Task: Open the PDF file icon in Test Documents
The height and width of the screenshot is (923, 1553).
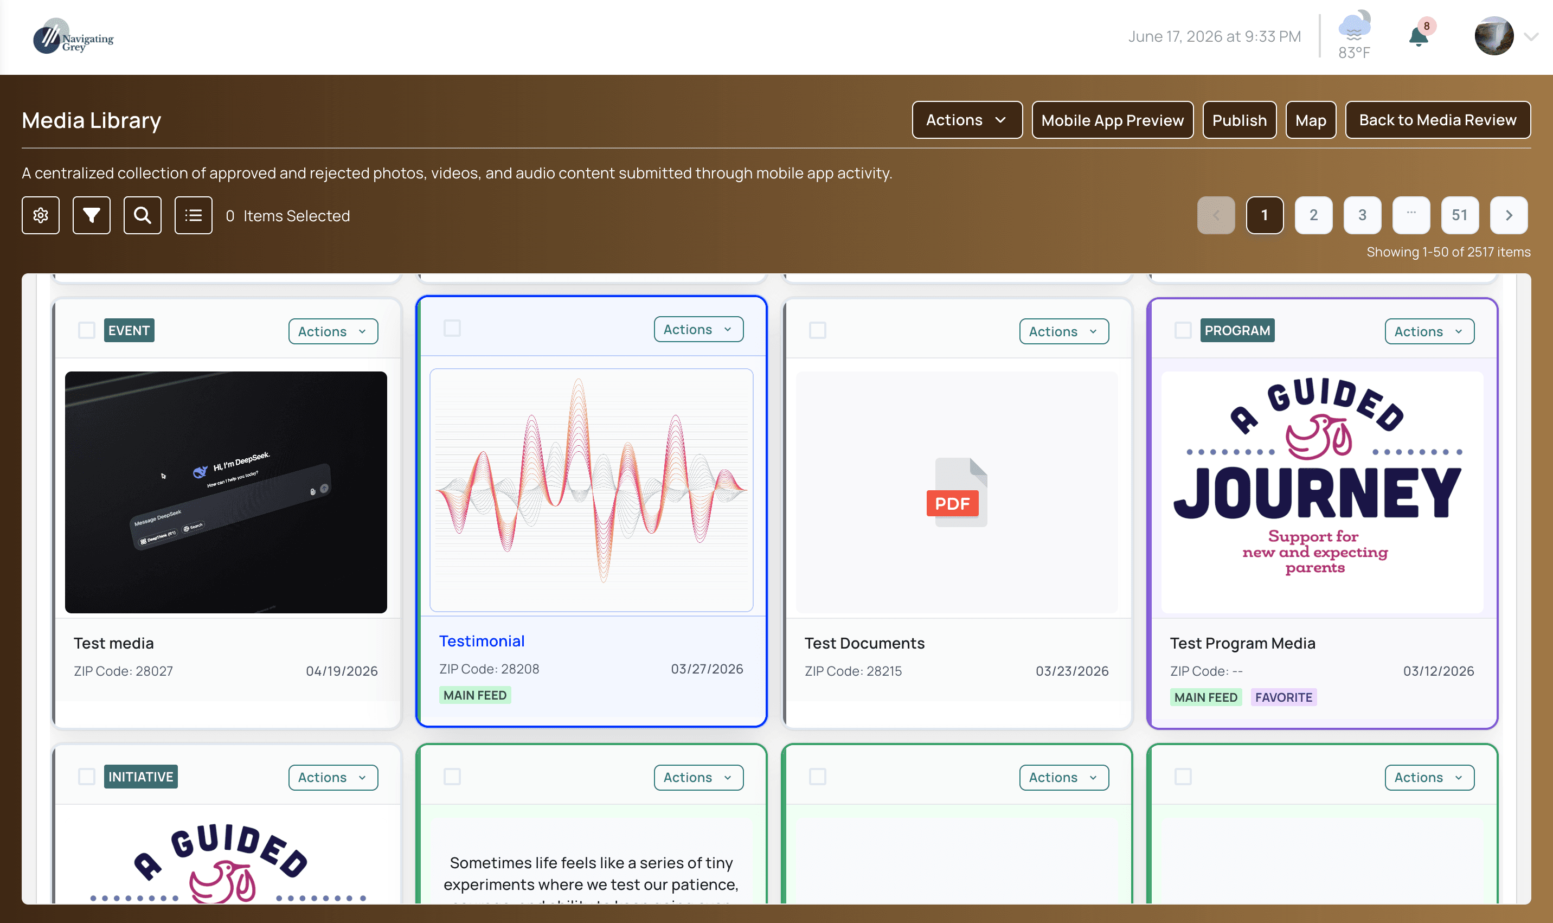Action: (957, 492)
